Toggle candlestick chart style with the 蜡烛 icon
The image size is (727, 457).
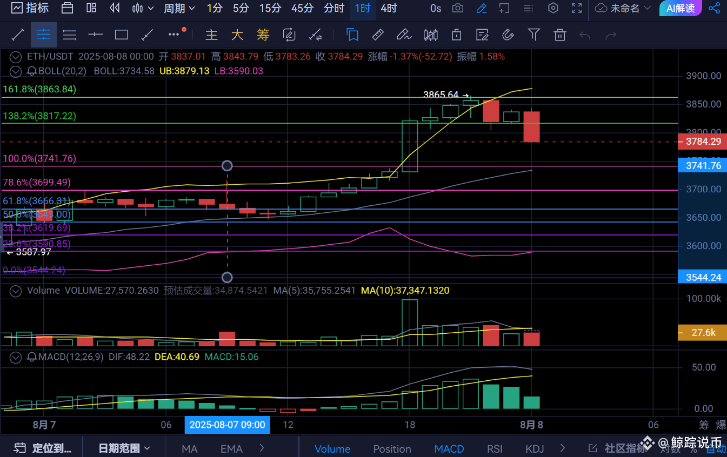[x=430, y=35]
